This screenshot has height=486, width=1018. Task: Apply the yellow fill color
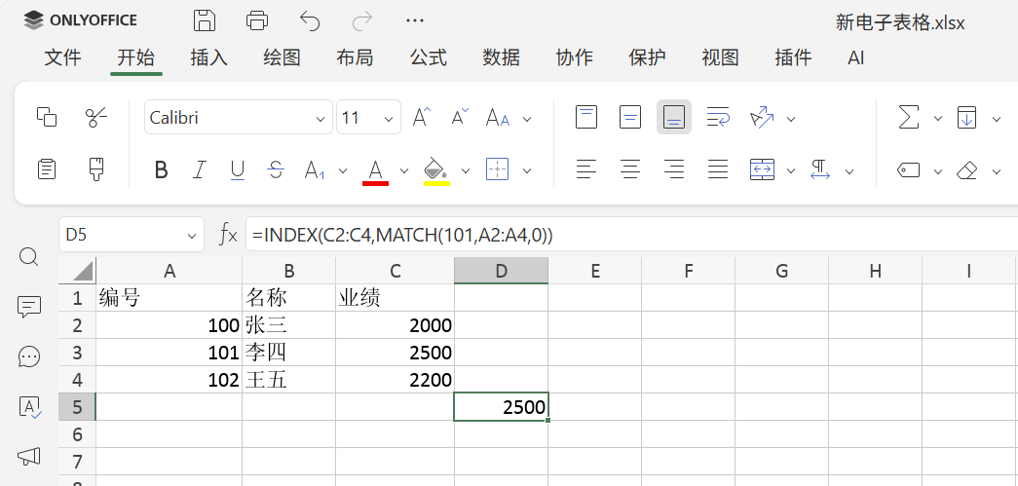pyautogui.click(x=436, y=172)
